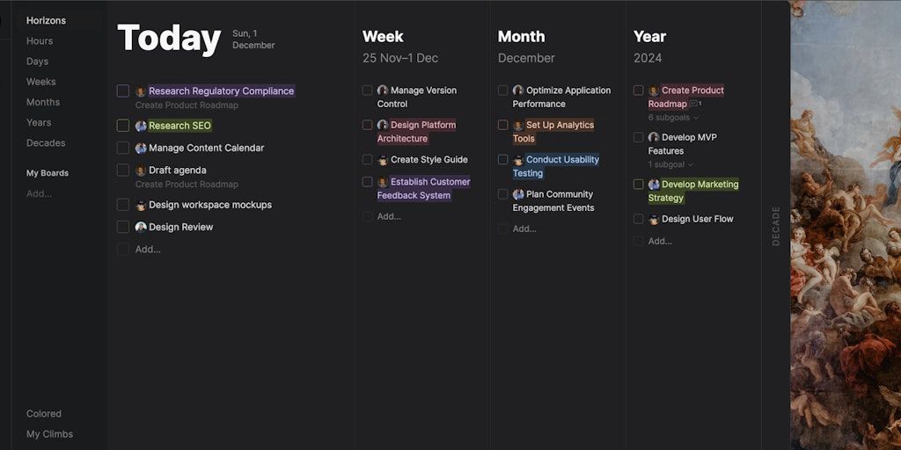Click avatar icon on Design Review task
The width and height of the screenshot is (901, 450).
(141, 227)
